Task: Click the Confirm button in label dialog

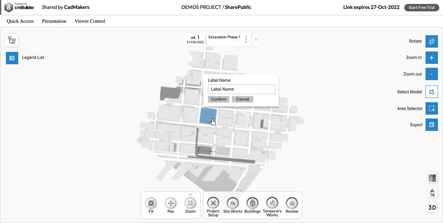Action: 218,99
